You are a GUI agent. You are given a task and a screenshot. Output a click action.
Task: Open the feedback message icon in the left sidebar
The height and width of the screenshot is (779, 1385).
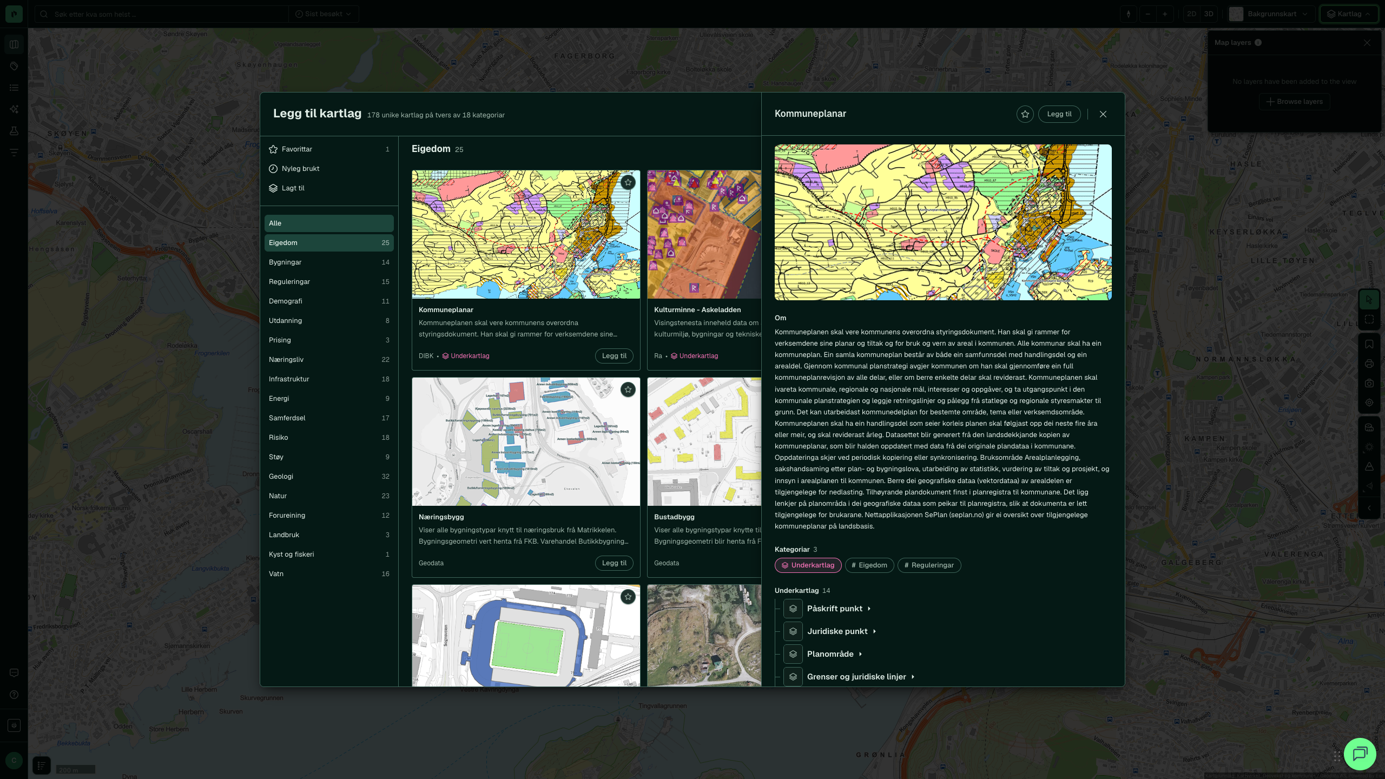14,673
